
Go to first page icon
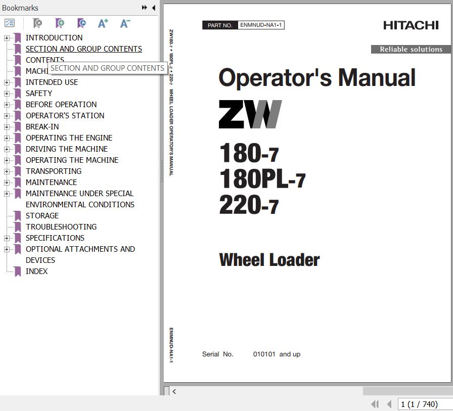coord(375,404)
